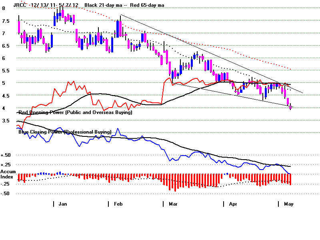Select the +.50 accumulation scale label
The width and height of the screenshot is (320, 240).
point(6,155)
